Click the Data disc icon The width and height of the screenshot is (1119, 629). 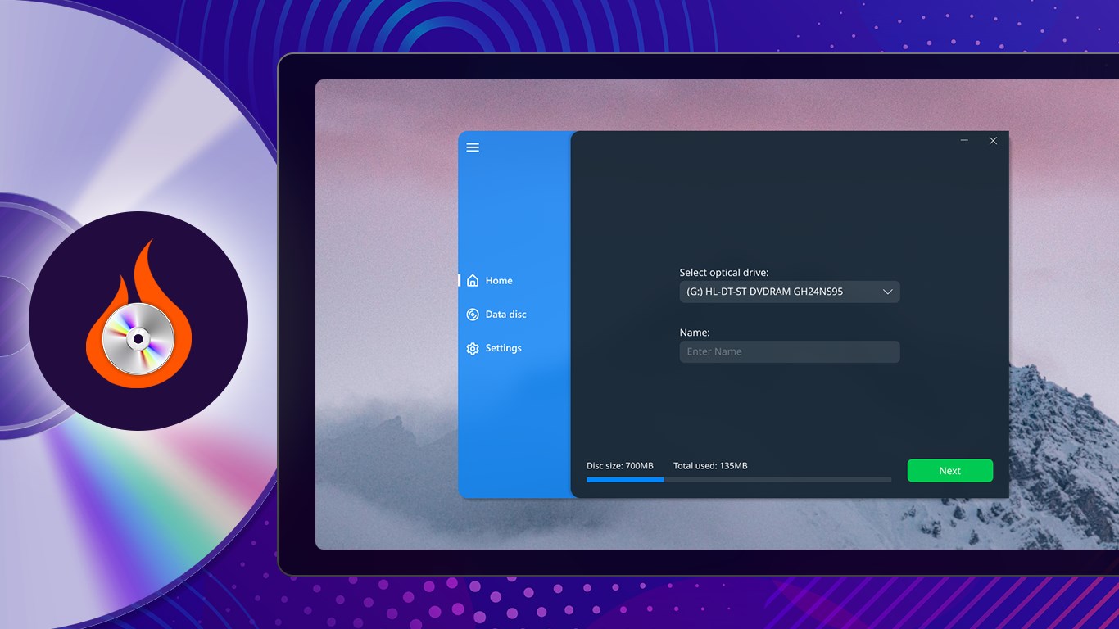(473, 314)
